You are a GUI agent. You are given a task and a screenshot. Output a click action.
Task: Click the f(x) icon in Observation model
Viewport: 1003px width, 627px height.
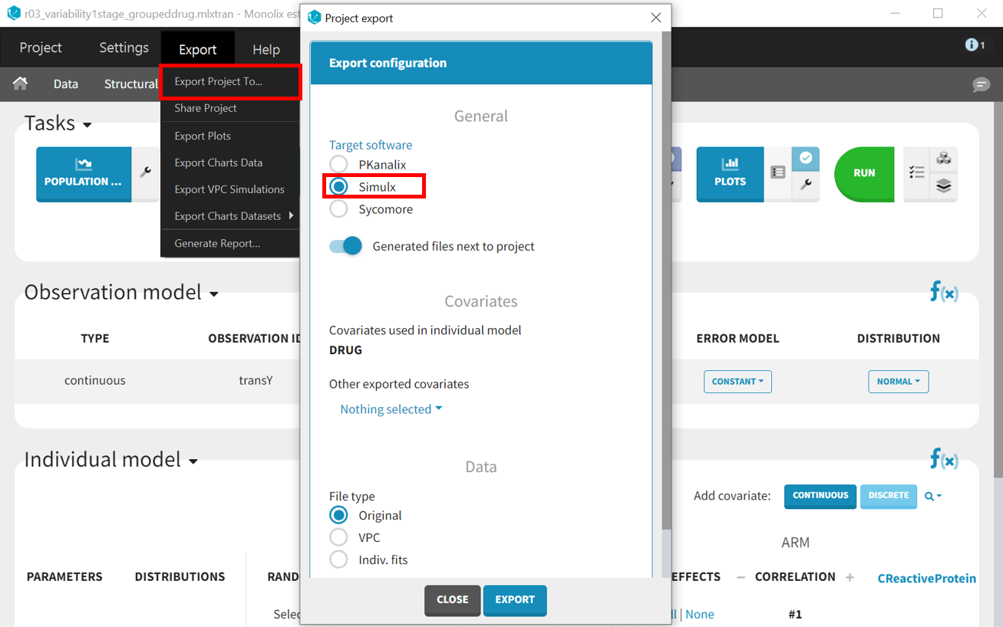tap(944, 291)
